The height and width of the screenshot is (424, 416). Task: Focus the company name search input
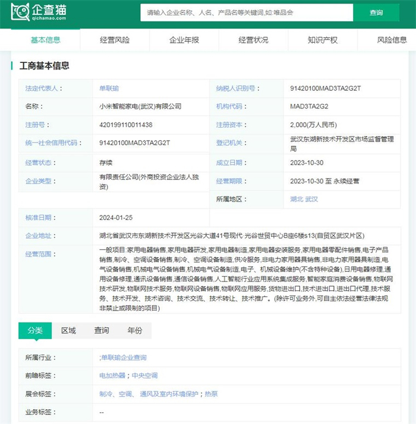coord(247,12)
